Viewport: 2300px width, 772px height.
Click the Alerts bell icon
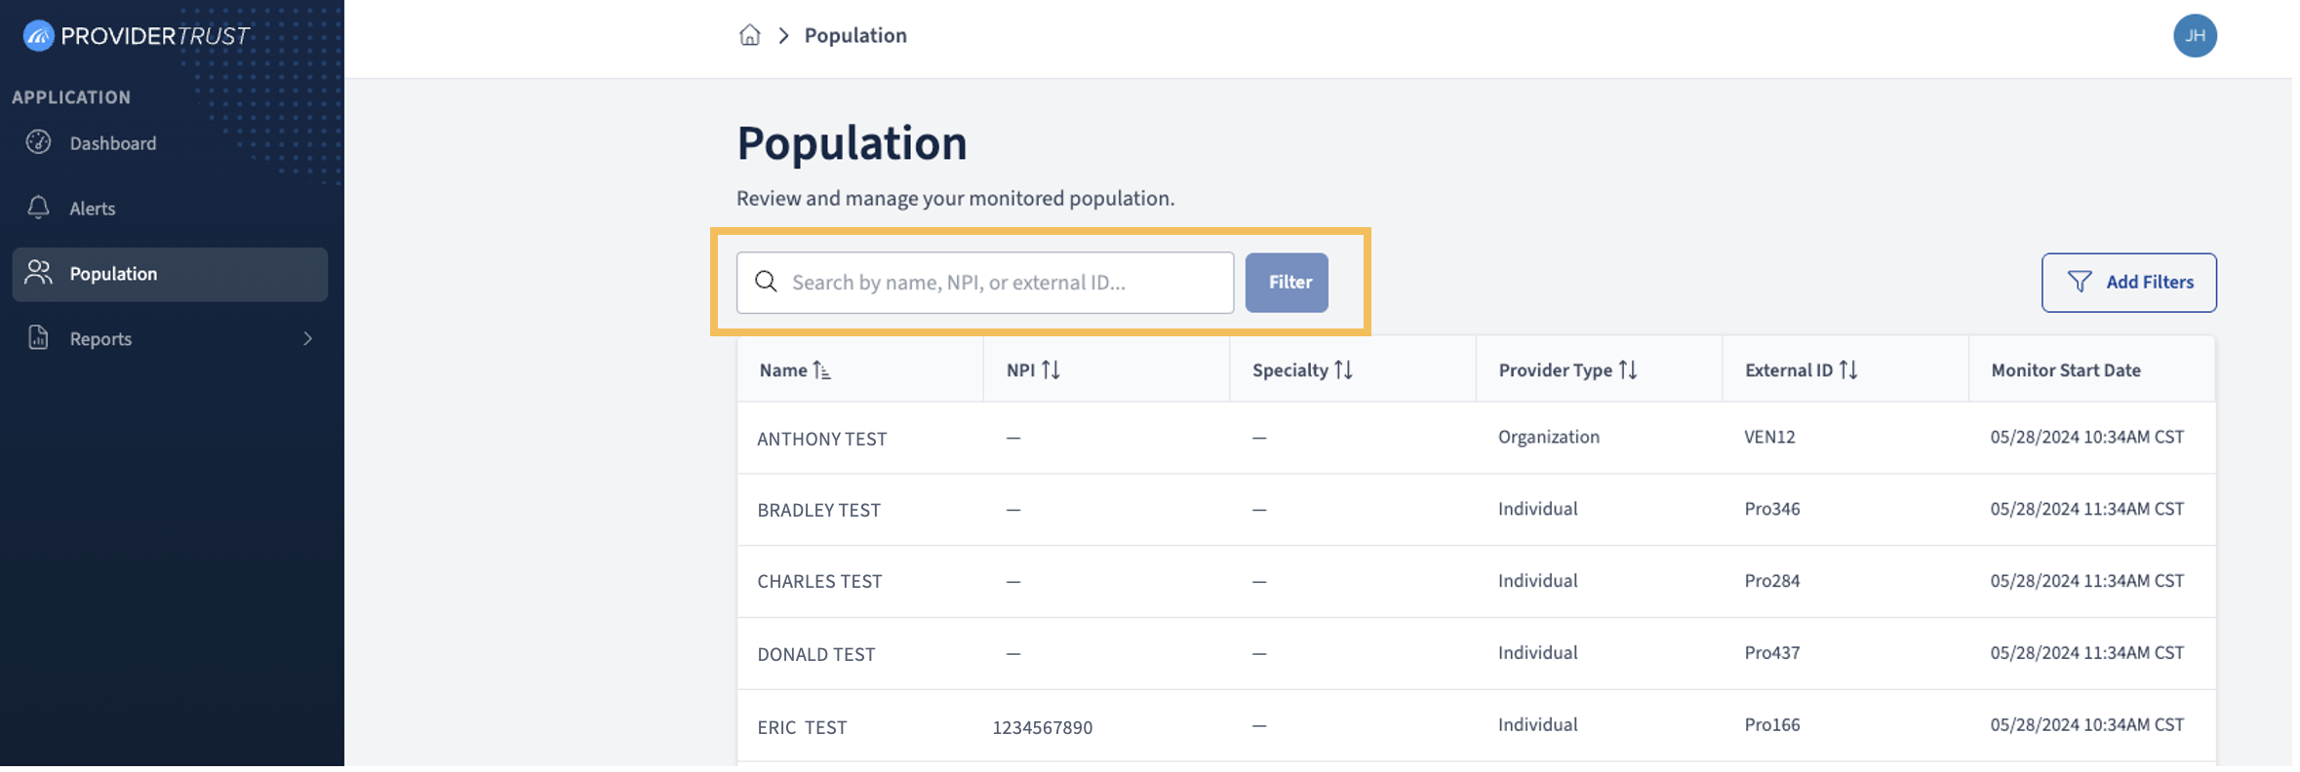tap(39, 208)
